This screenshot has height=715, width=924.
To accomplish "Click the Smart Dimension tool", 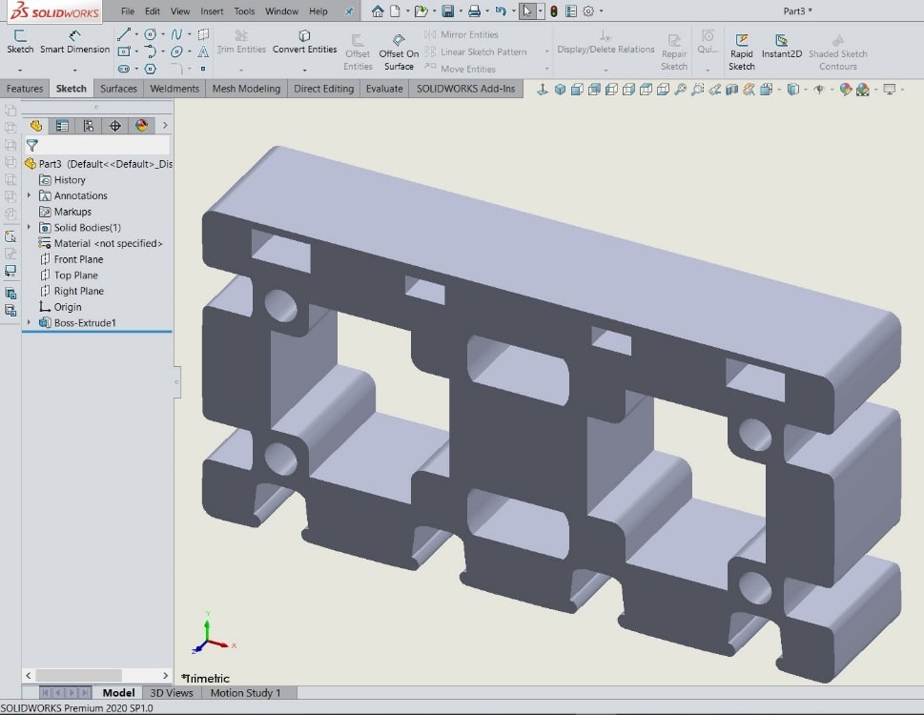I will (74, 42).
